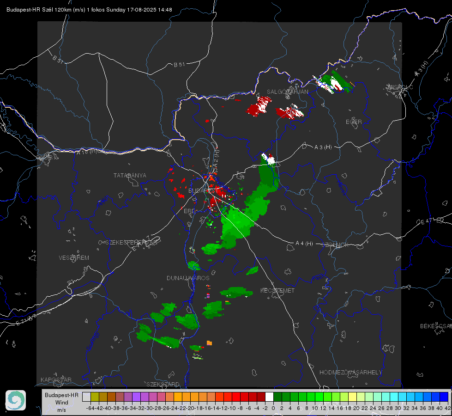The image size is (452, 416).
Task: Click the 'Wind' label in the legend
Action: 62,403
